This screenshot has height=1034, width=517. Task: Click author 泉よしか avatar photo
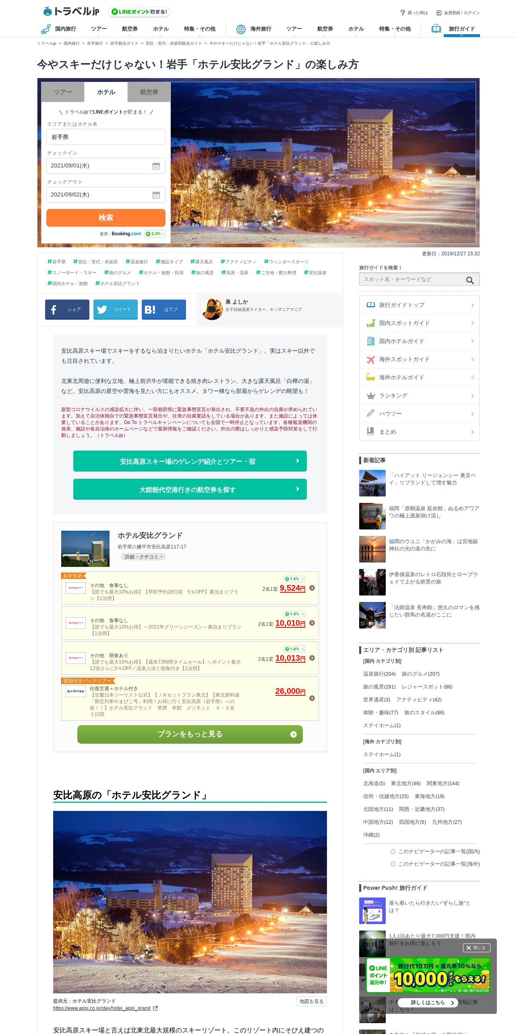point(213,309)
